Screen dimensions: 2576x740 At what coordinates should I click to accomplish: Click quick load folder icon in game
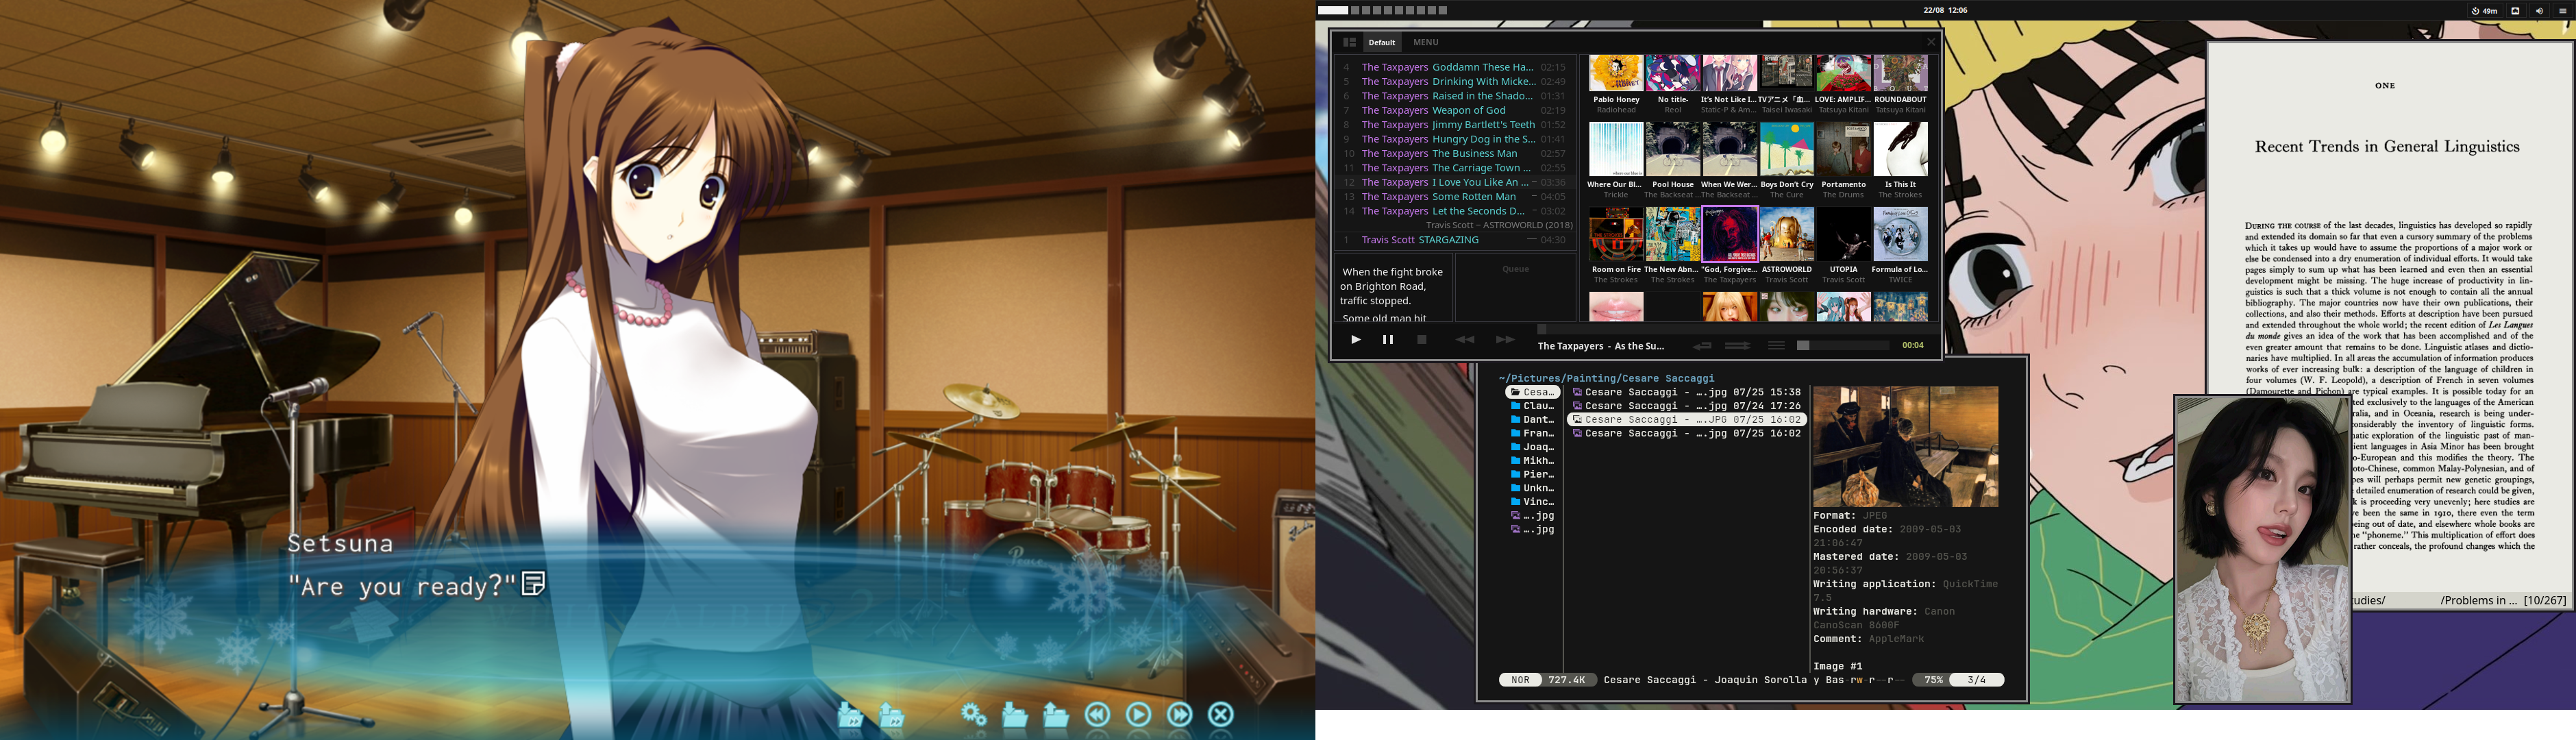click(x=891, y=715)
